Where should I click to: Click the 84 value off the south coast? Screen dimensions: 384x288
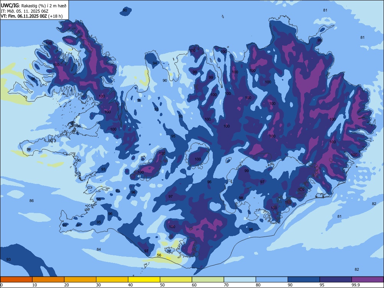99,249
